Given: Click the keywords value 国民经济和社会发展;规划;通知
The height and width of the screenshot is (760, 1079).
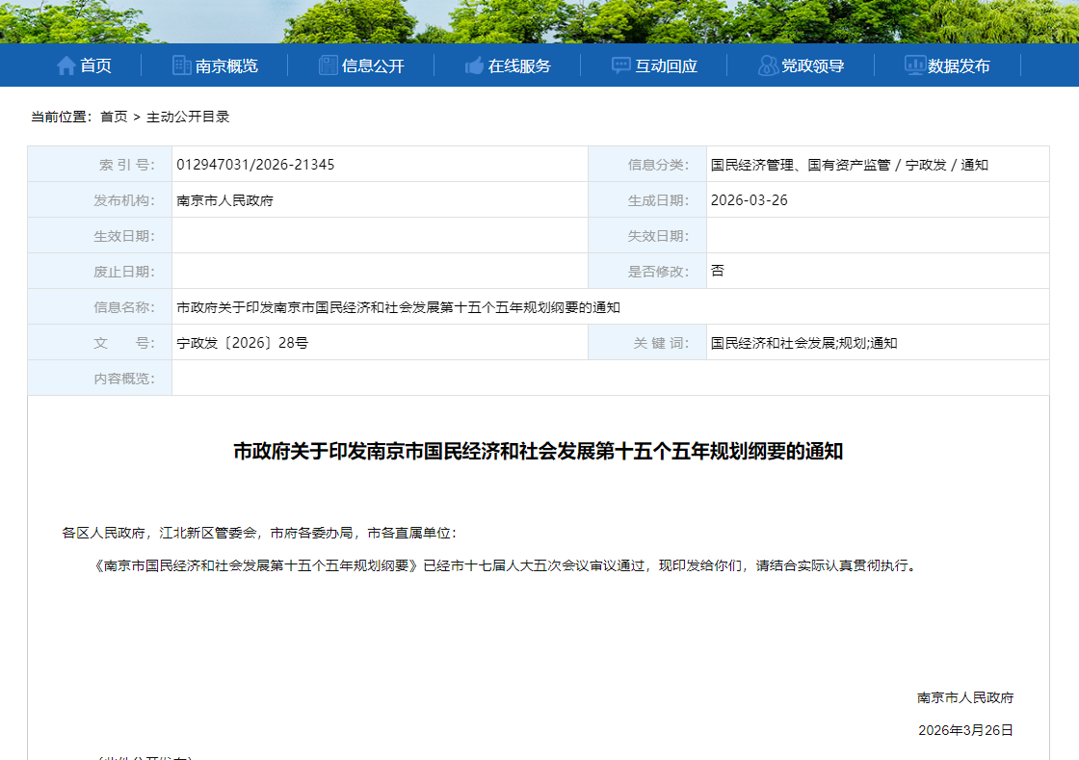Looking at the screenshot, I should [803, 343].
